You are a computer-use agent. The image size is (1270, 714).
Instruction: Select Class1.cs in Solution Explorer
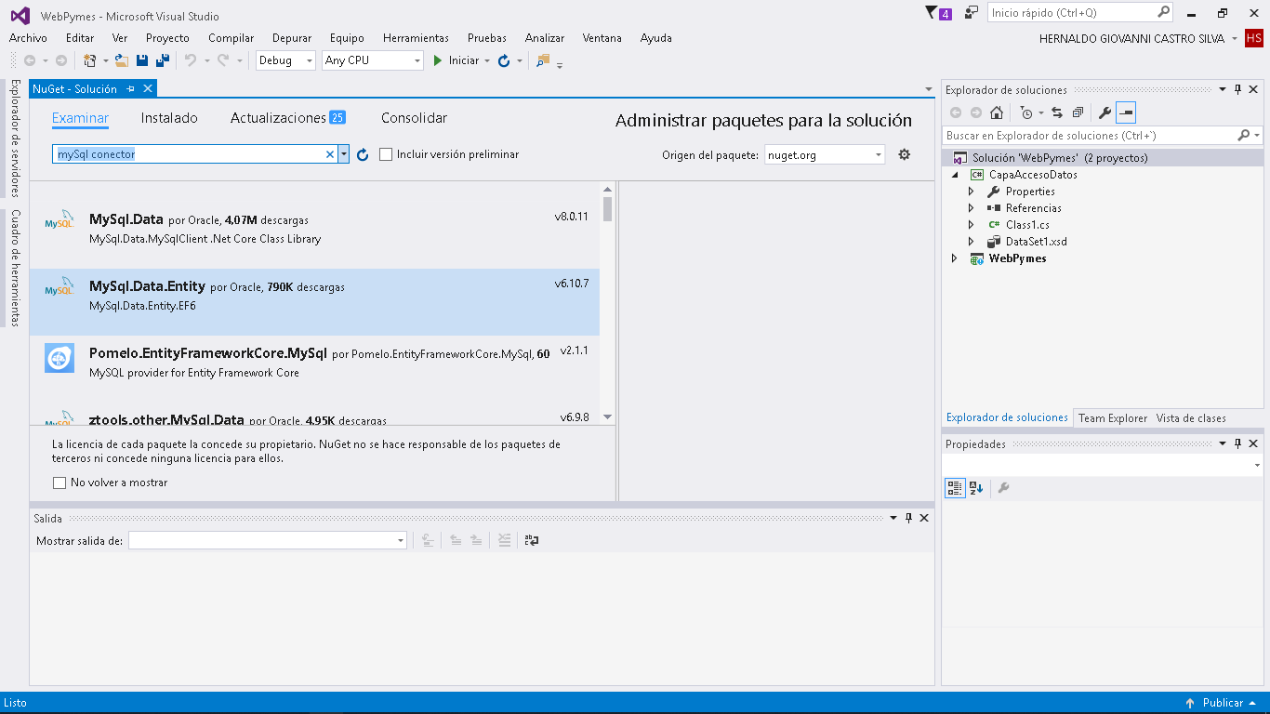tap(1027, 225)
